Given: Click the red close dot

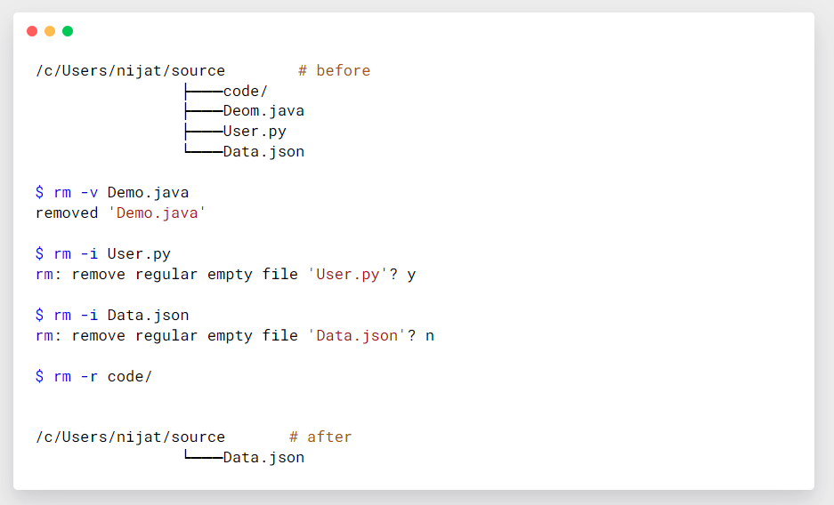Looking at the screenshot, I should pos(32,31).
